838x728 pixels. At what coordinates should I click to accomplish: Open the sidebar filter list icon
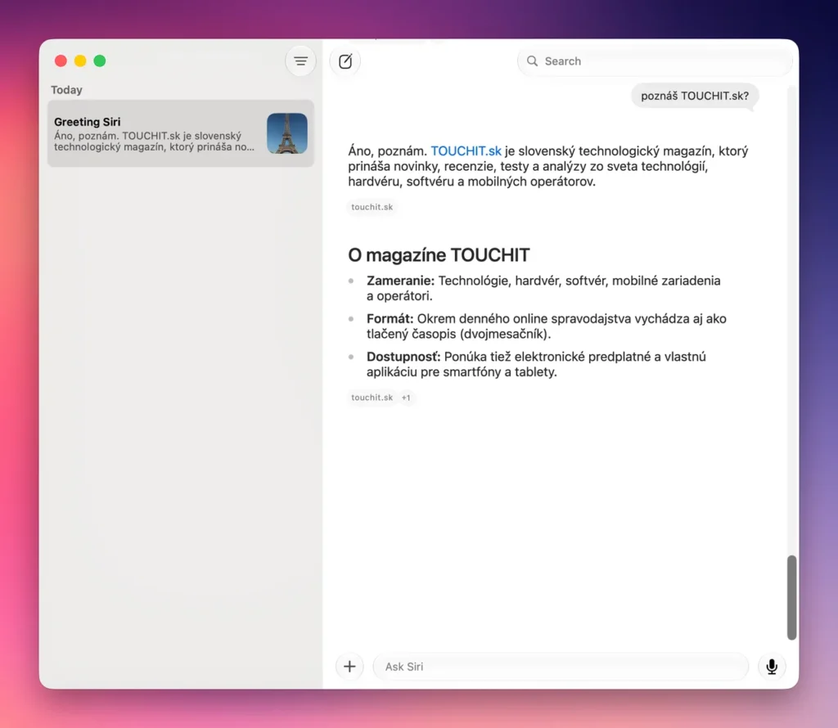coord(300,61)
